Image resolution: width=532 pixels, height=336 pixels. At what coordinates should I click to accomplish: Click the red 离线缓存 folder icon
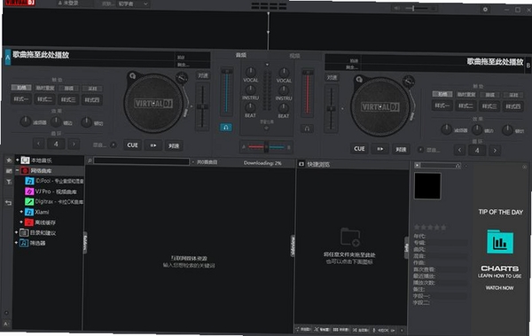tap(29, 223)
